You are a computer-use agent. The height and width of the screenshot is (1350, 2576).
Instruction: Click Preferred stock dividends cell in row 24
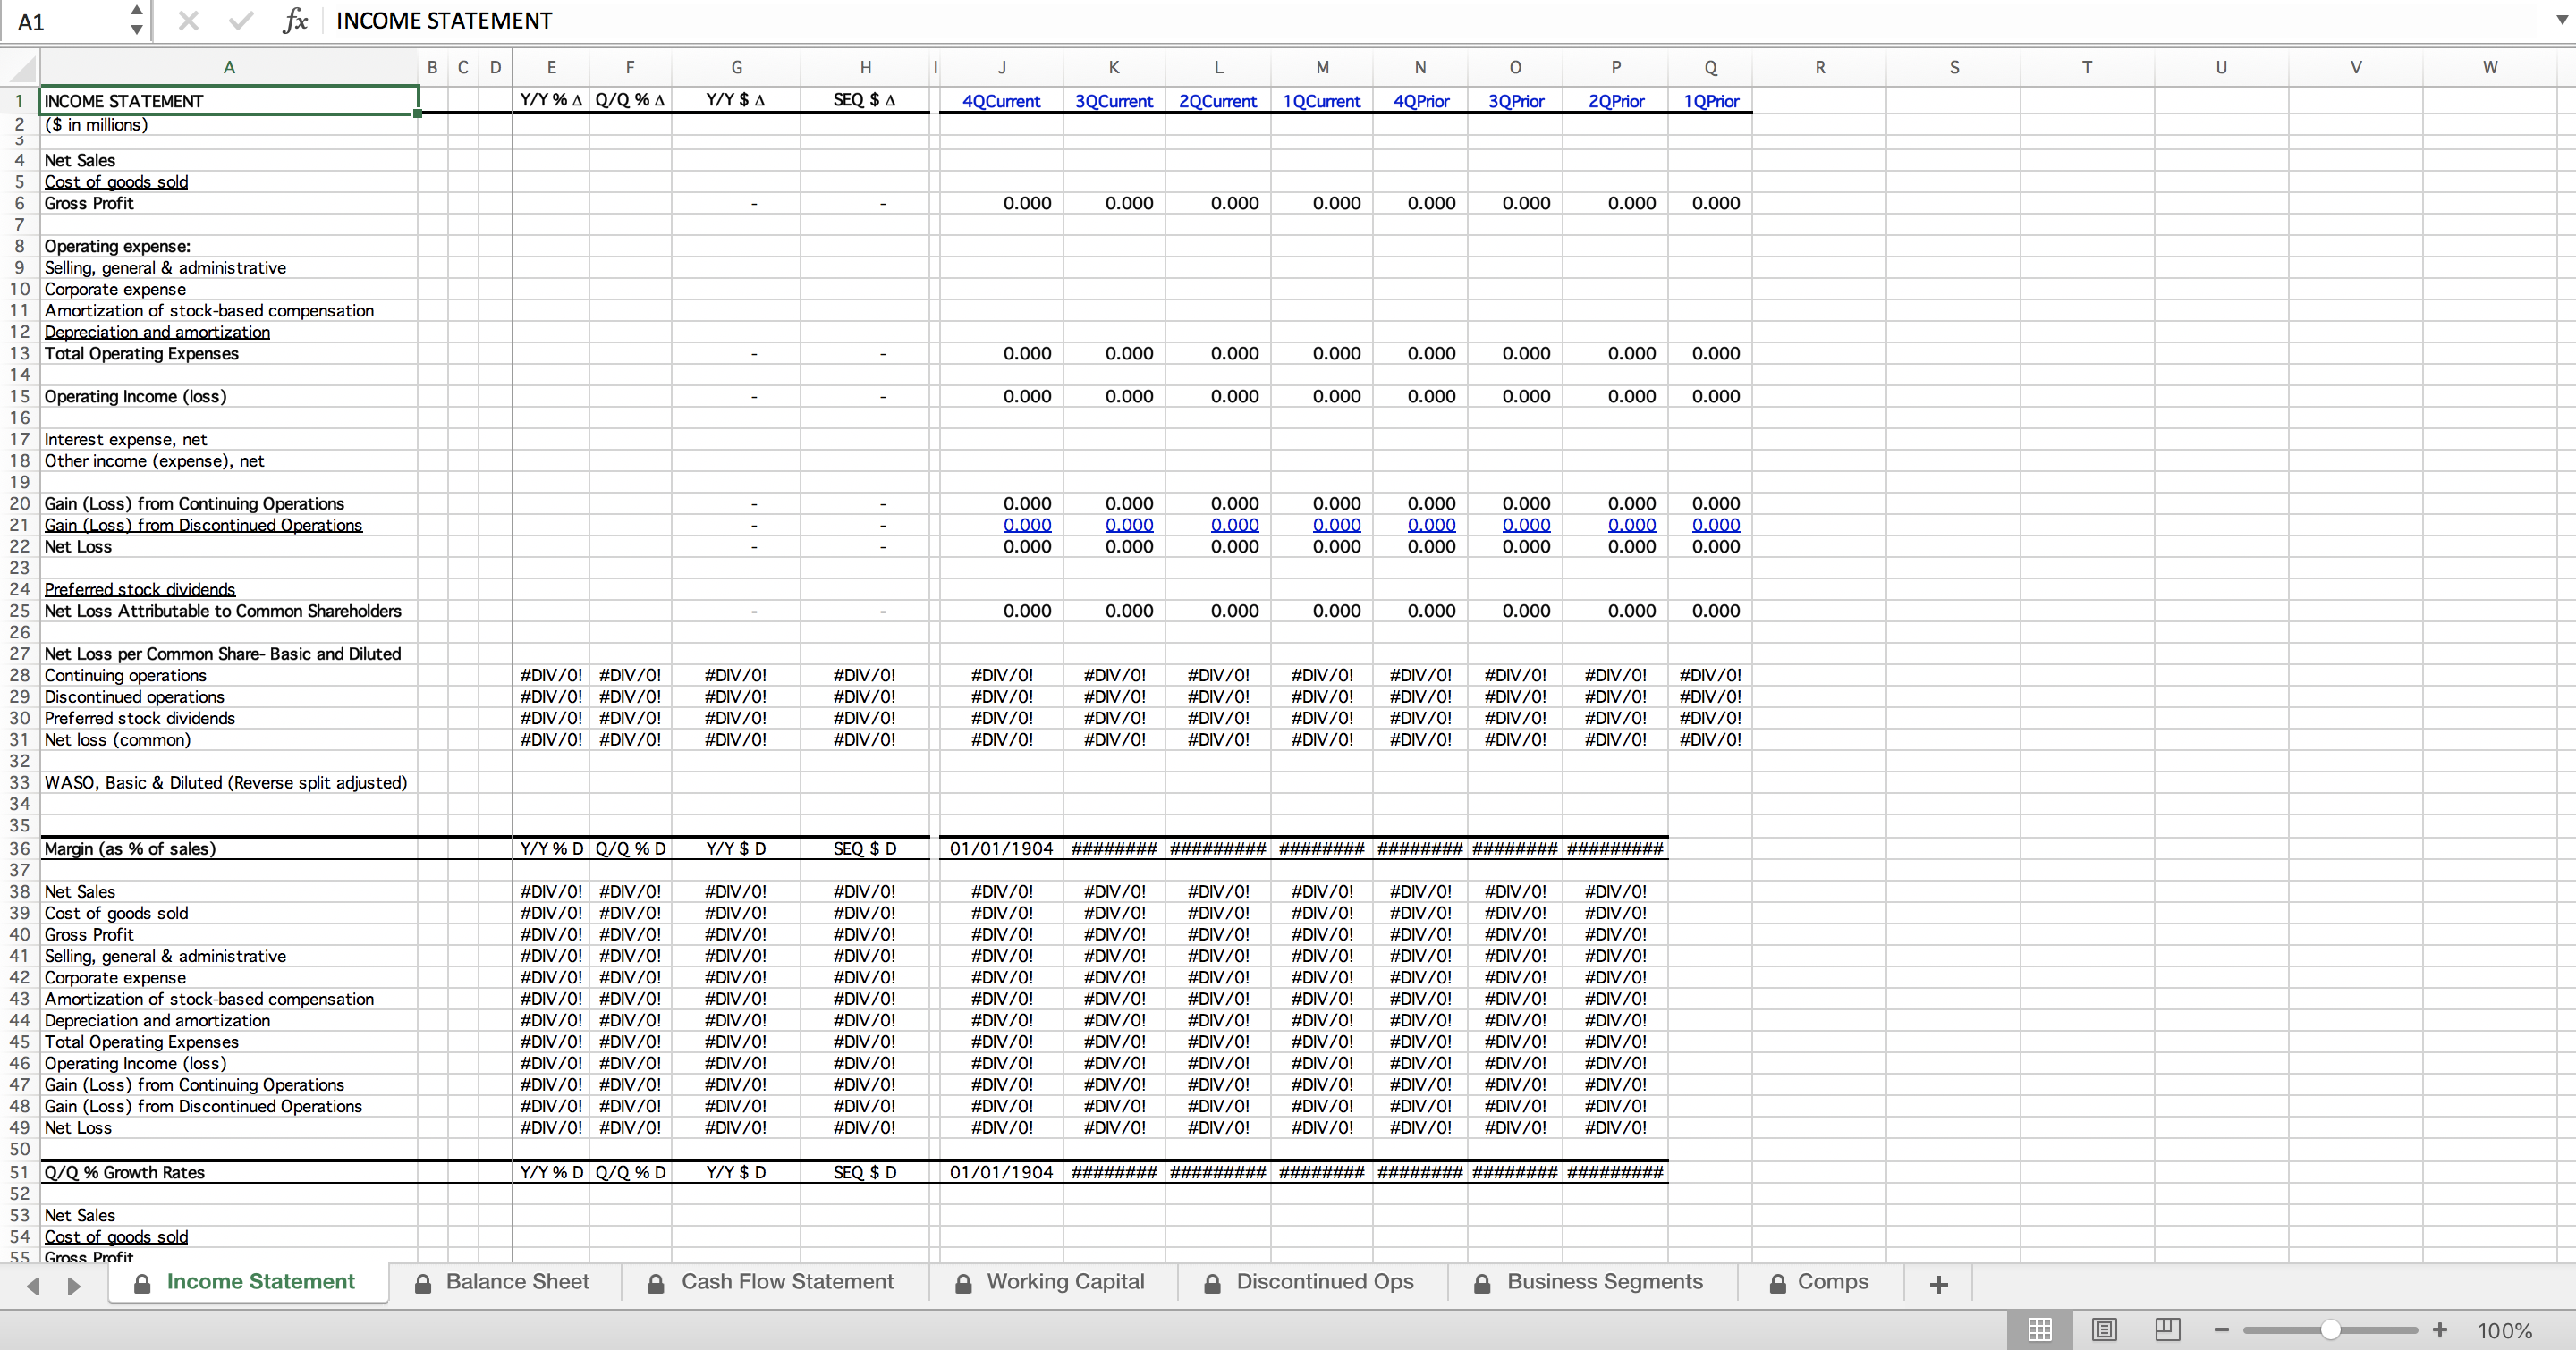tap(229, 589)
